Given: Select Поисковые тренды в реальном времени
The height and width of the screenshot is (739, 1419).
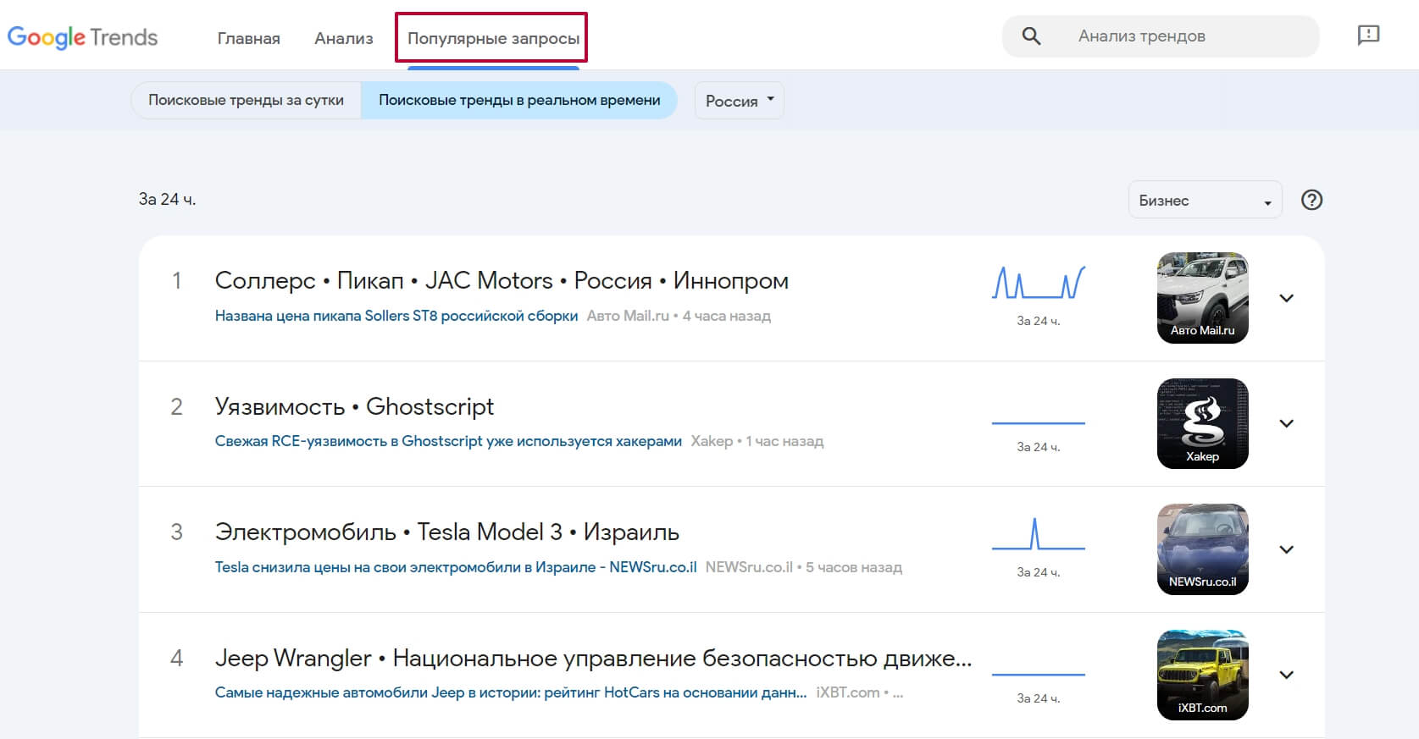Looking at the screenshot, I should click(519, 100).
